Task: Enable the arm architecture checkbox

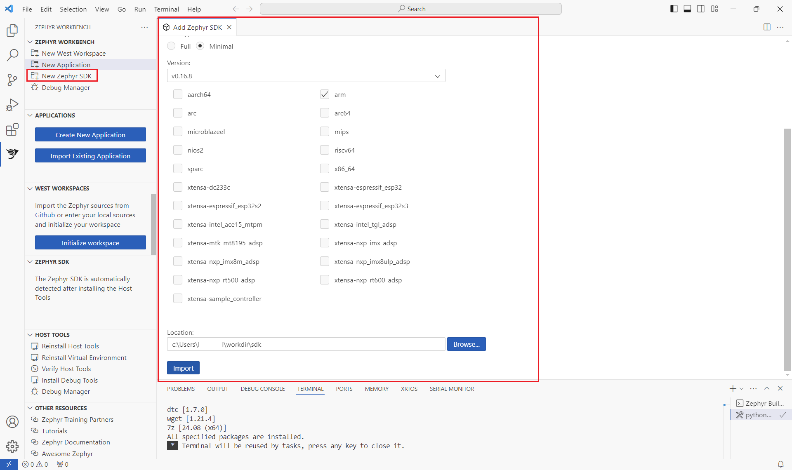Action: 324,94
